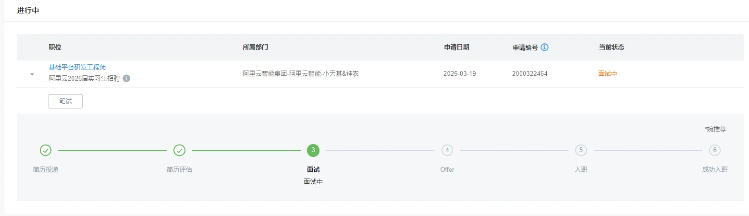
Task: Click the active step 3 circle 面试
Action: (x=313, y=150)
